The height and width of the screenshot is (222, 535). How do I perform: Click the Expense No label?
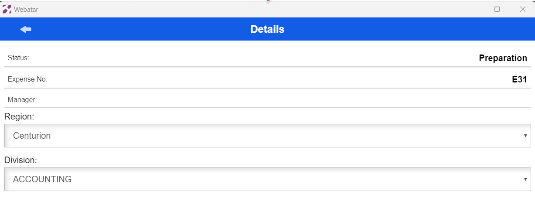[27, 79]
